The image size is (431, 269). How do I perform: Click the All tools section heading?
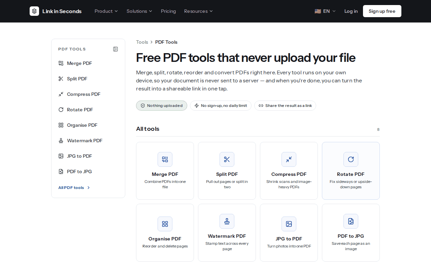[x=148, y=129]
